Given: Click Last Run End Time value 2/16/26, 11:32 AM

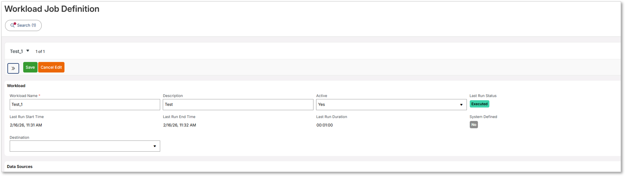Looking at the screenshot, I should 180,125.
